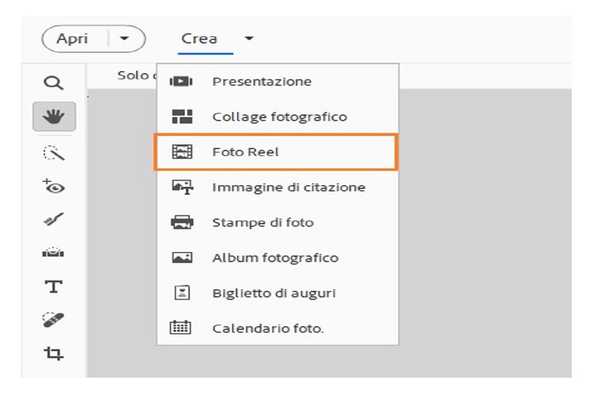The width and height of the screenshot is (598, 396).
Task: Select the Spot Healing bandage tool
Action: [54, 320]
